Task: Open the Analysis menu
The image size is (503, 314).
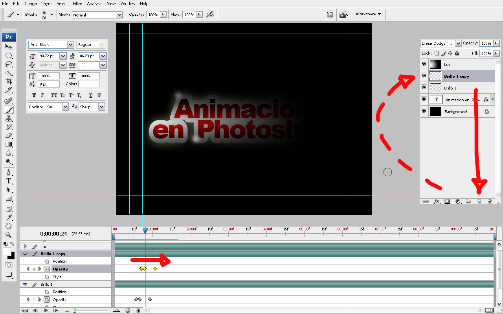Action: 95,4
